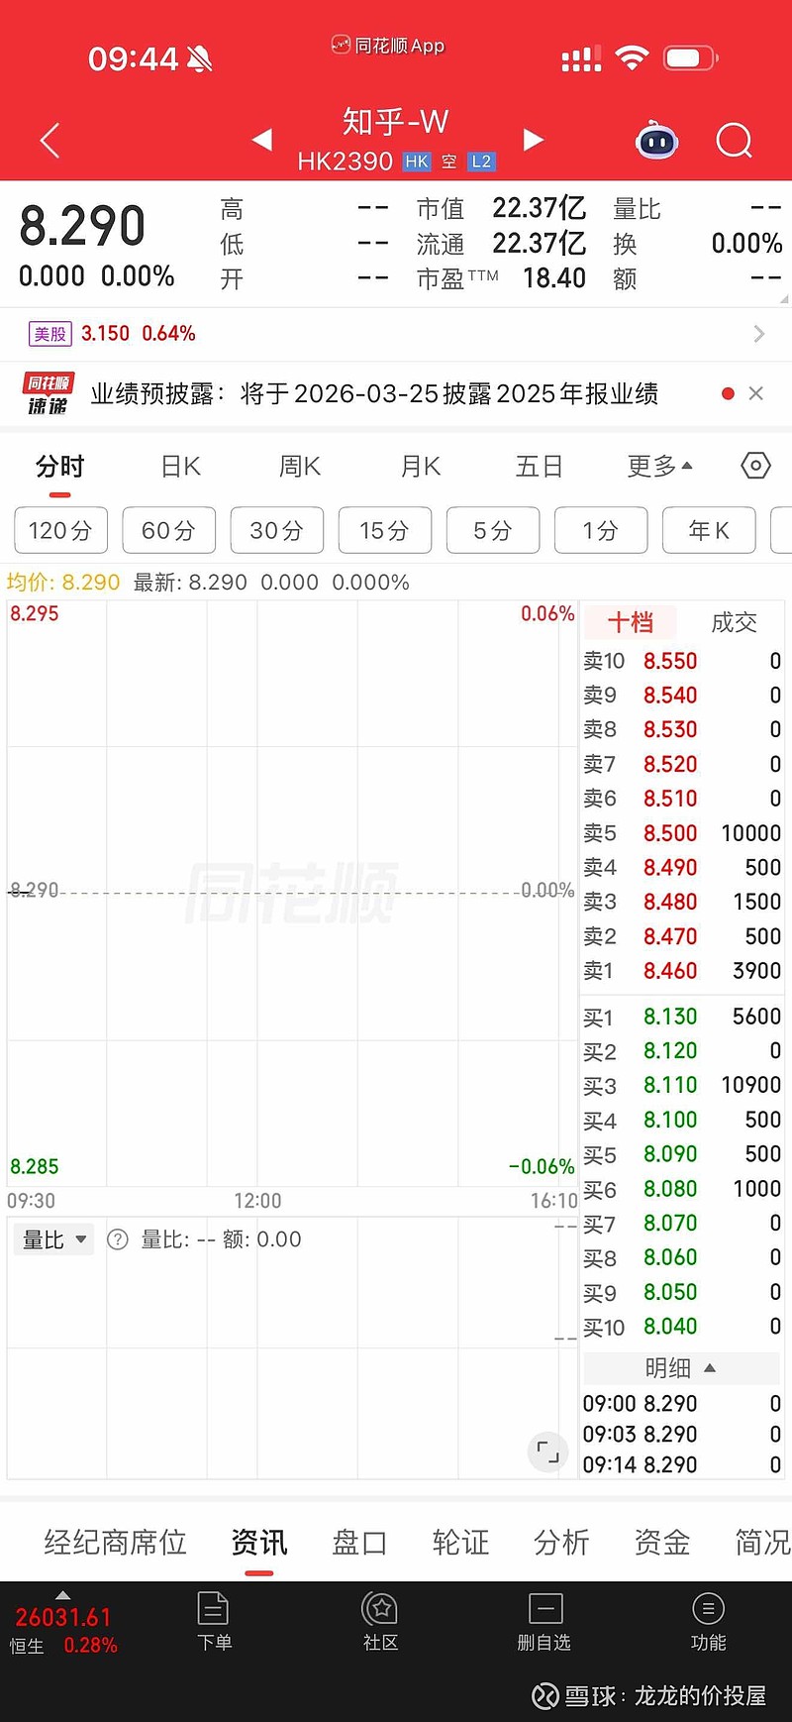Switch to 五日 chart tab
The height and width of the screenshot is (1722, 792).
(x=540, y=466)
